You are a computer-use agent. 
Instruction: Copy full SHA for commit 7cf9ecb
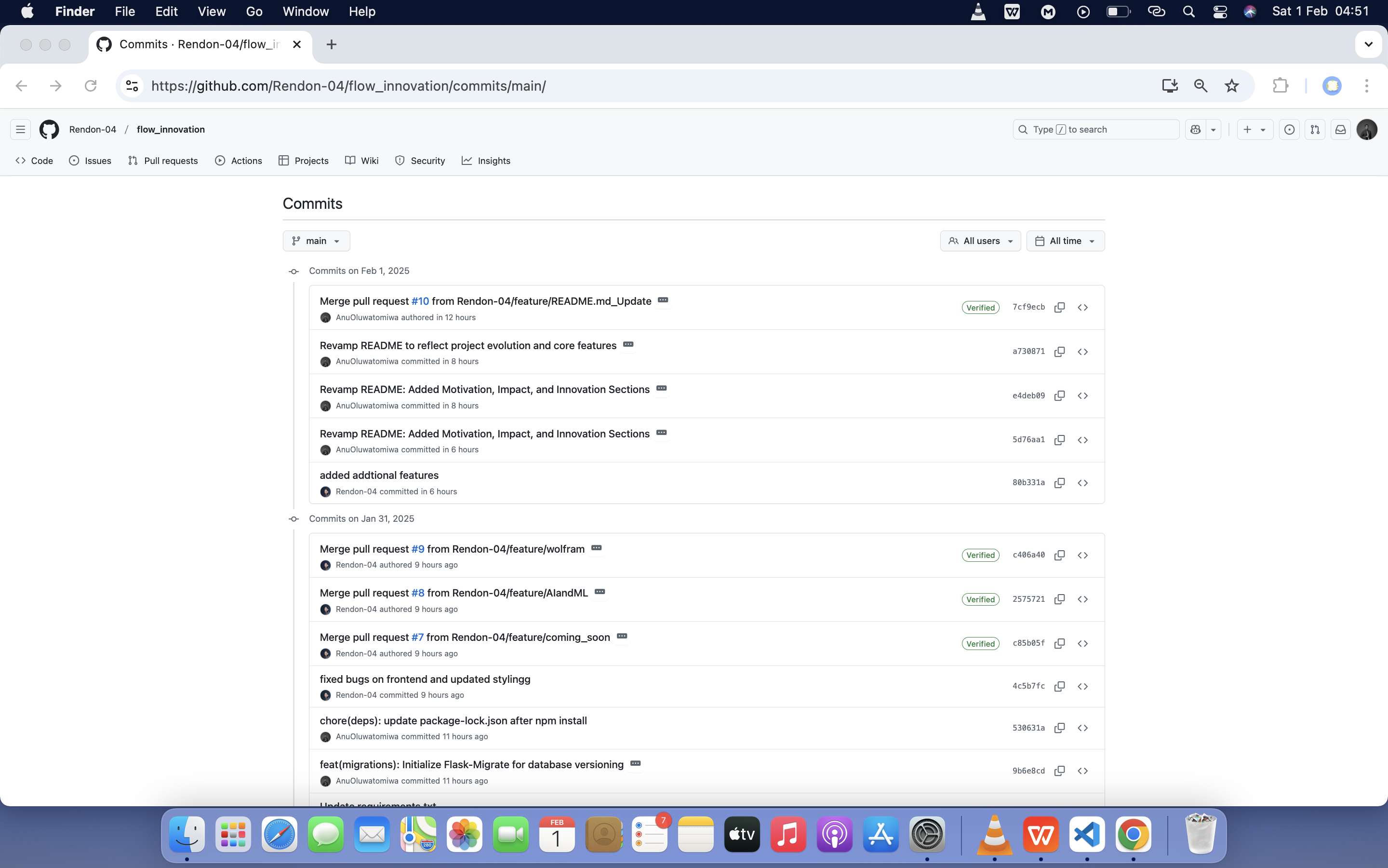(1059, 308)
